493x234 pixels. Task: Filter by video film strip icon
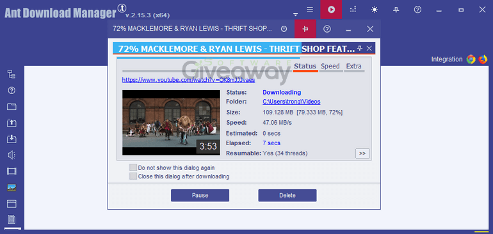tap(12, 171)
